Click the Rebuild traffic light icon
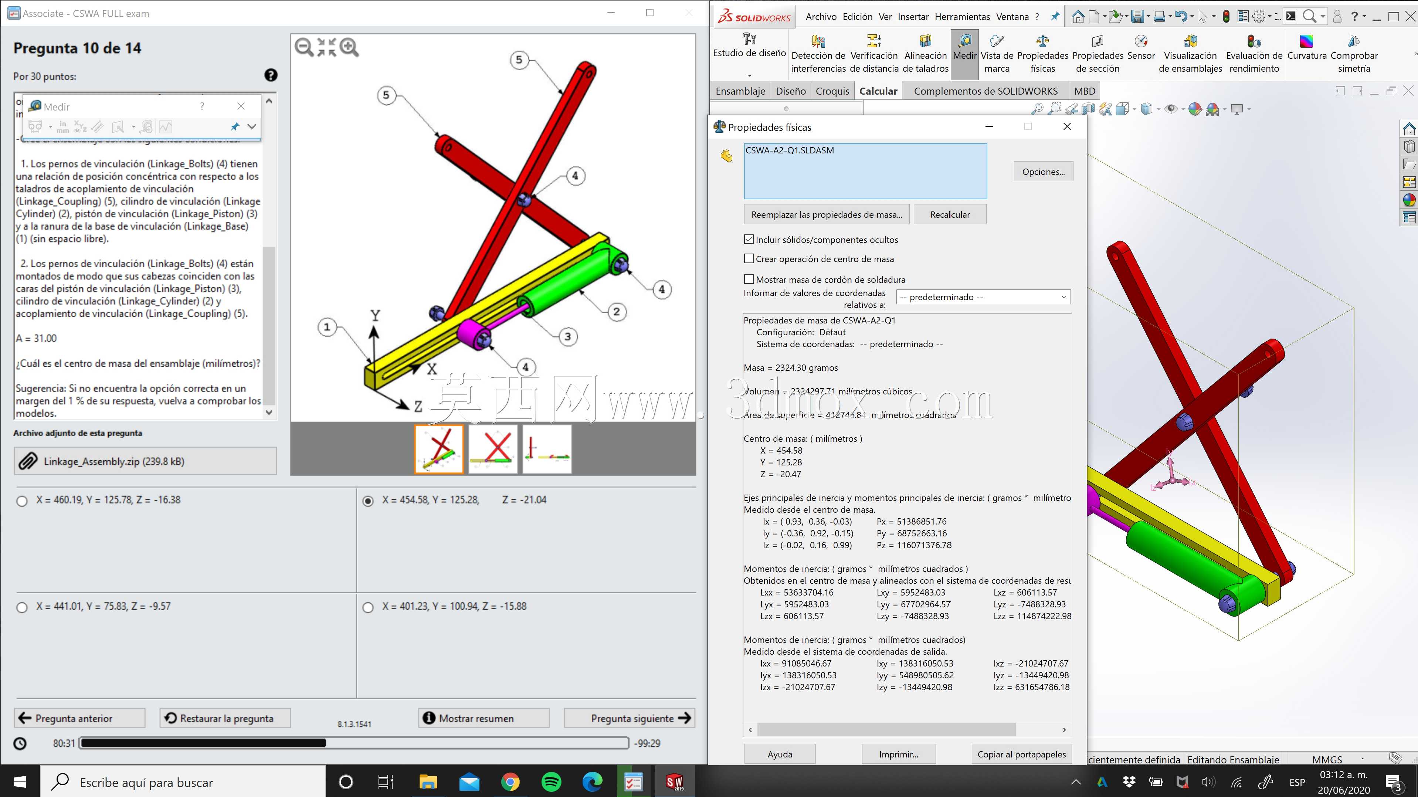The height and width of the screenshot is (797, 1418). click(1227, 17)
